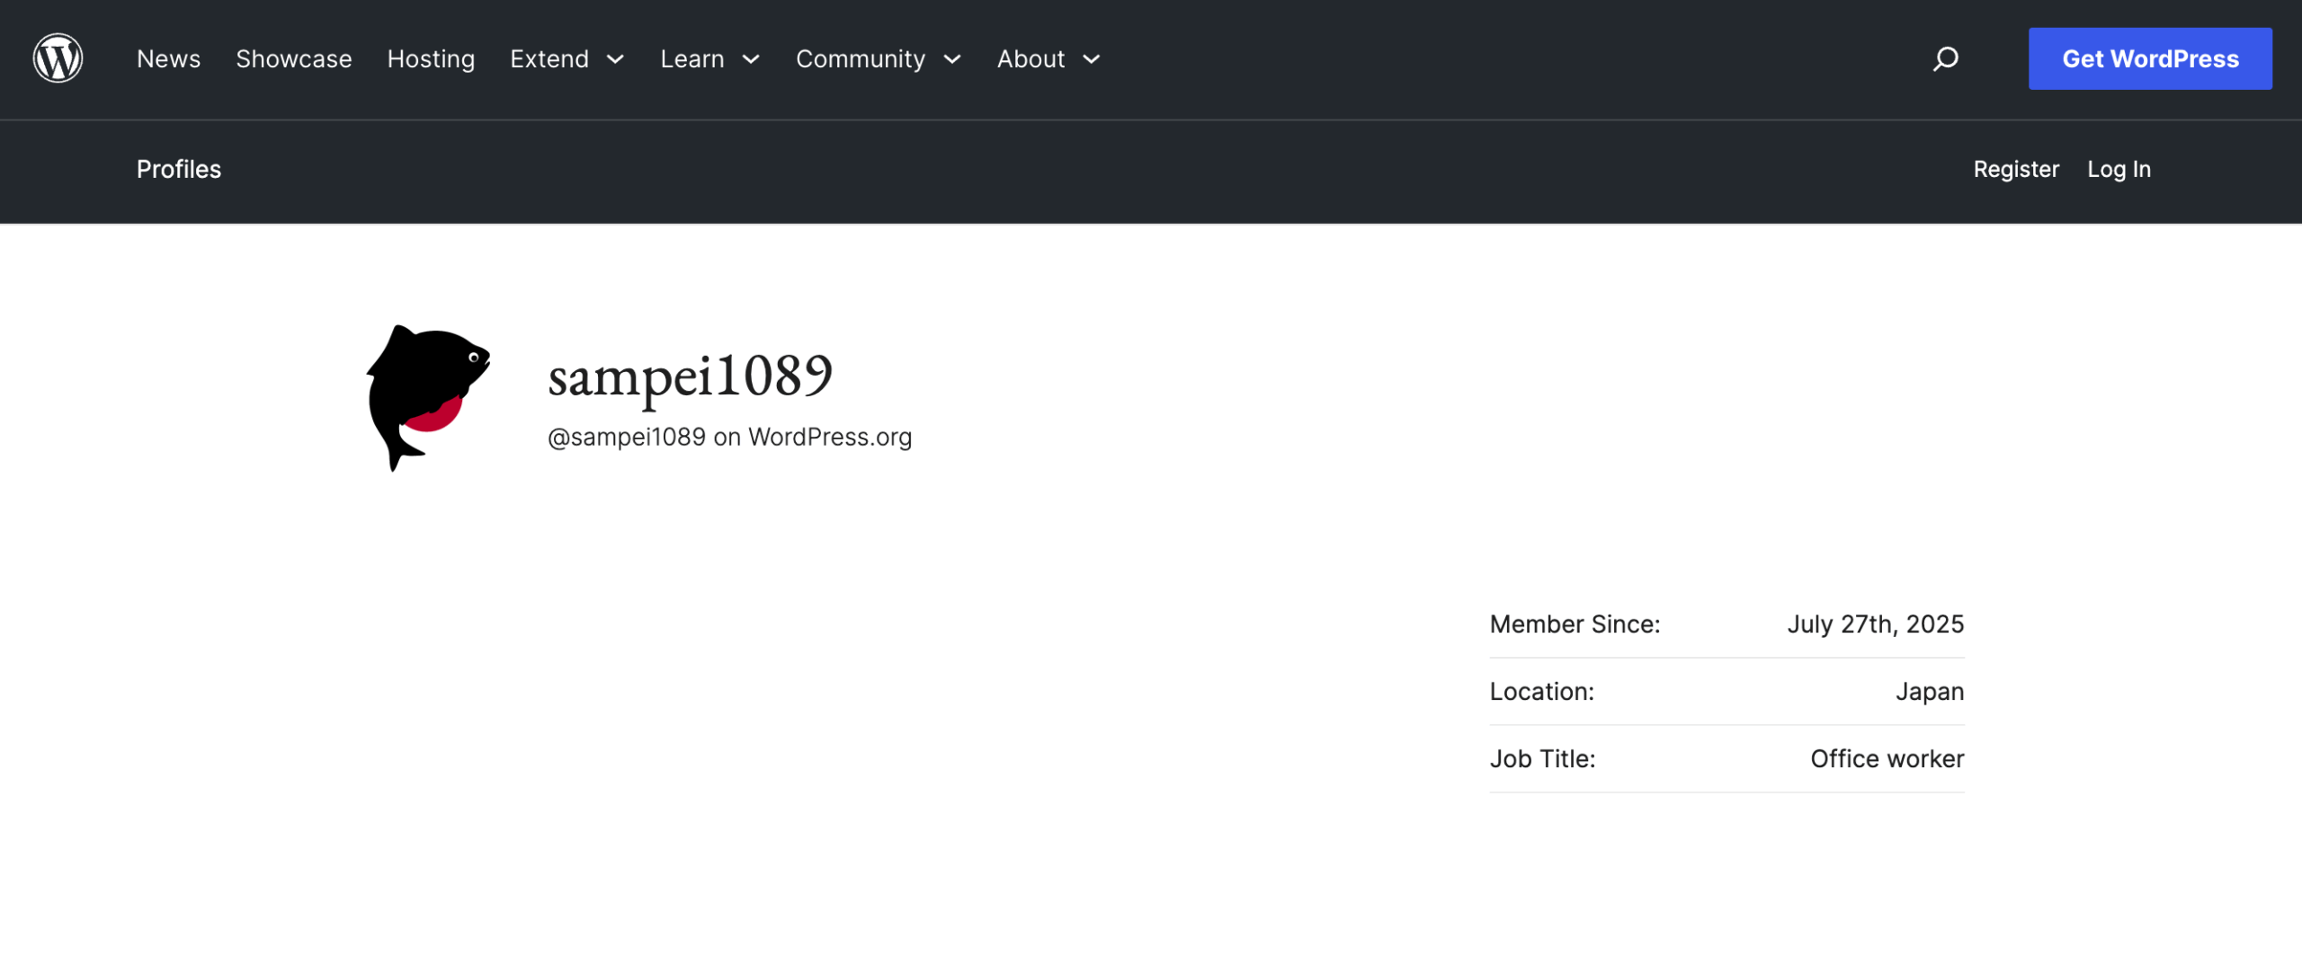Click the Get WordPress button
Viewport: 2302px width, 965px height.
point(2149,59)
